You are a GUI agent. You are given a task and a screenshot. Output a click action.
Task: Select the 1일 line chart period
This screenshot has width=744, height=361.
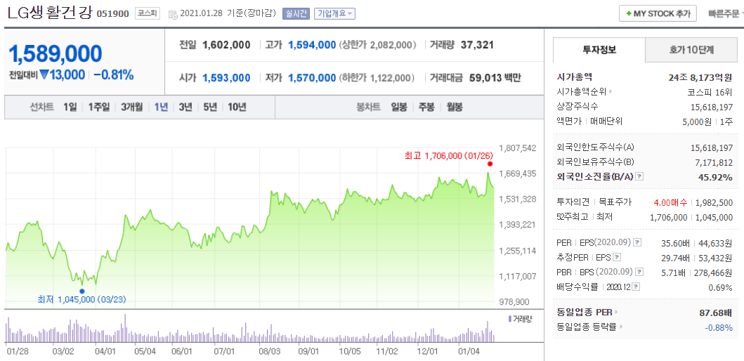point(70,107)
